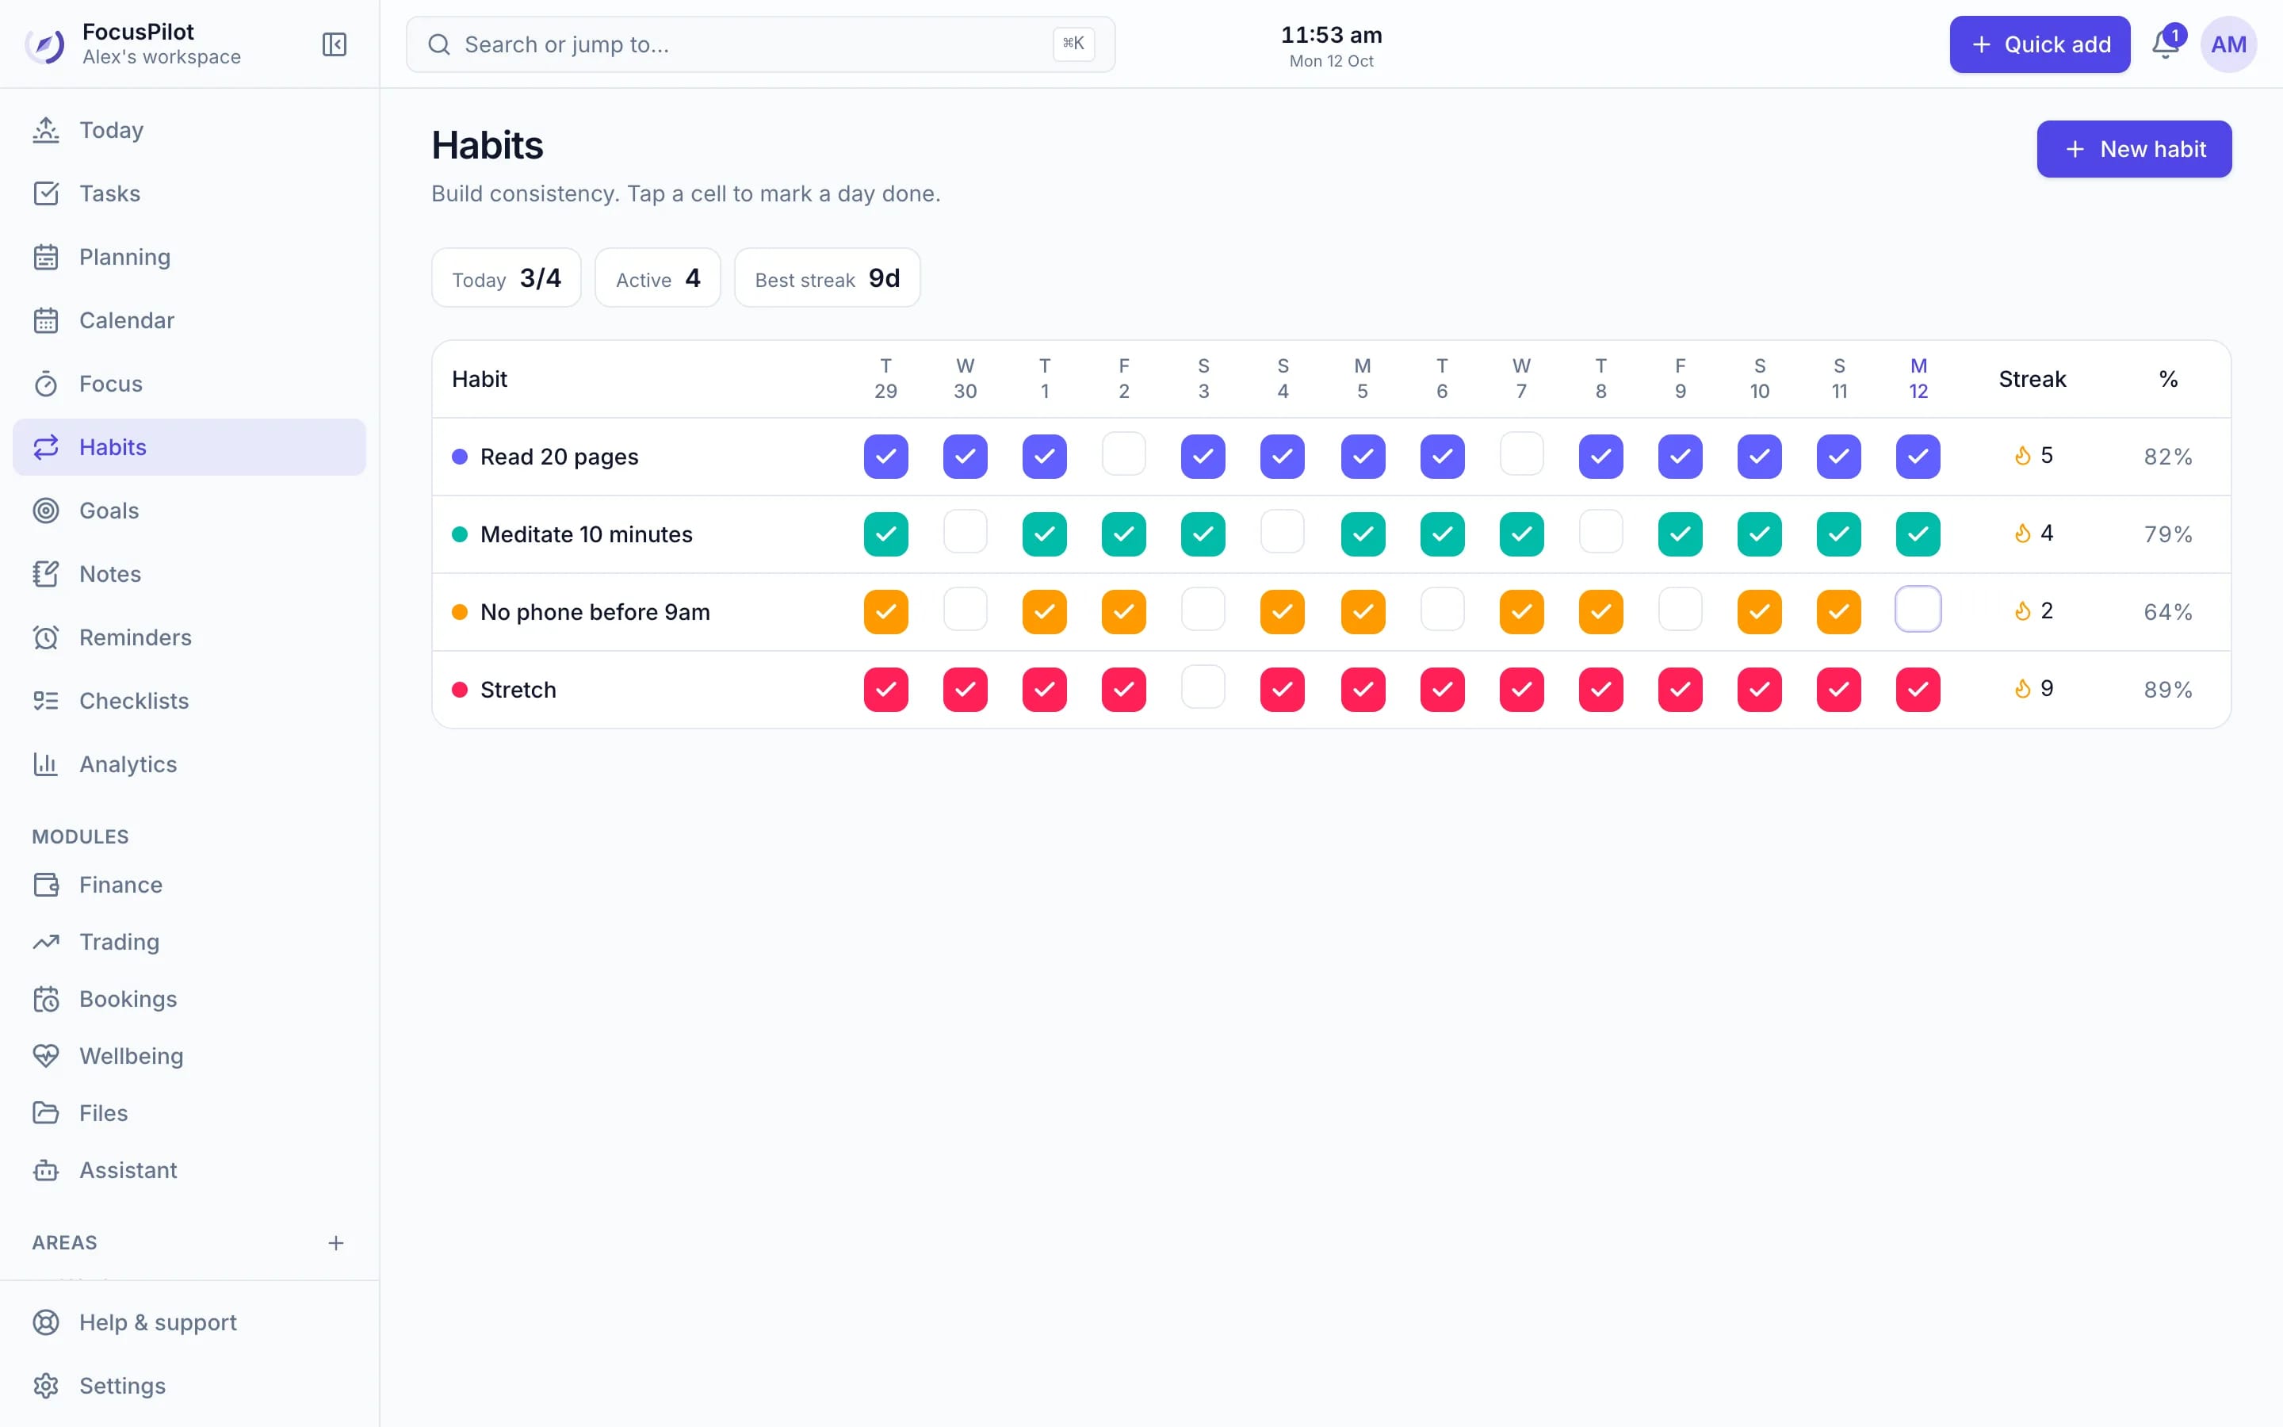This screenshot has height=1427, width=2283.
Task: Open the notifications bell
Action: [2165, 44]
